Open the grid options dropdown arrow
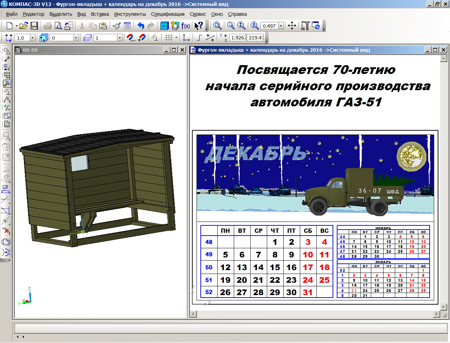This screenshot has height=343, width=450. coord(176,38)
